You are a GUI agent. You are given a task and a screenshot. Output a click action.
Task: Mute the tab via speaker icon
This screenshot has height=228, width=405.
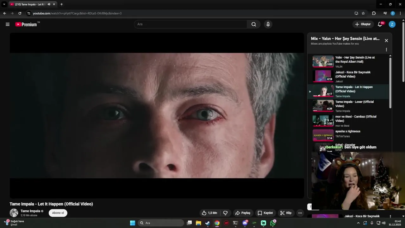coord(49,4)
